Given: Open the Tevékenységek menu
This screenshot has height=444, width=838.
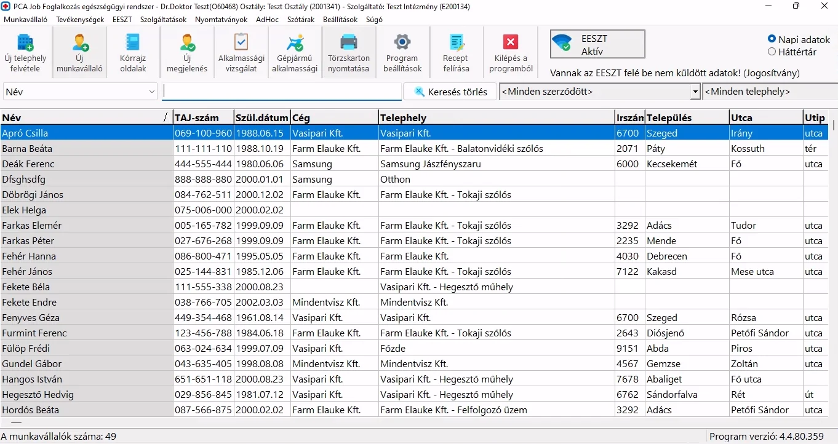Looking at the screenshot, I should pos(80,19).
